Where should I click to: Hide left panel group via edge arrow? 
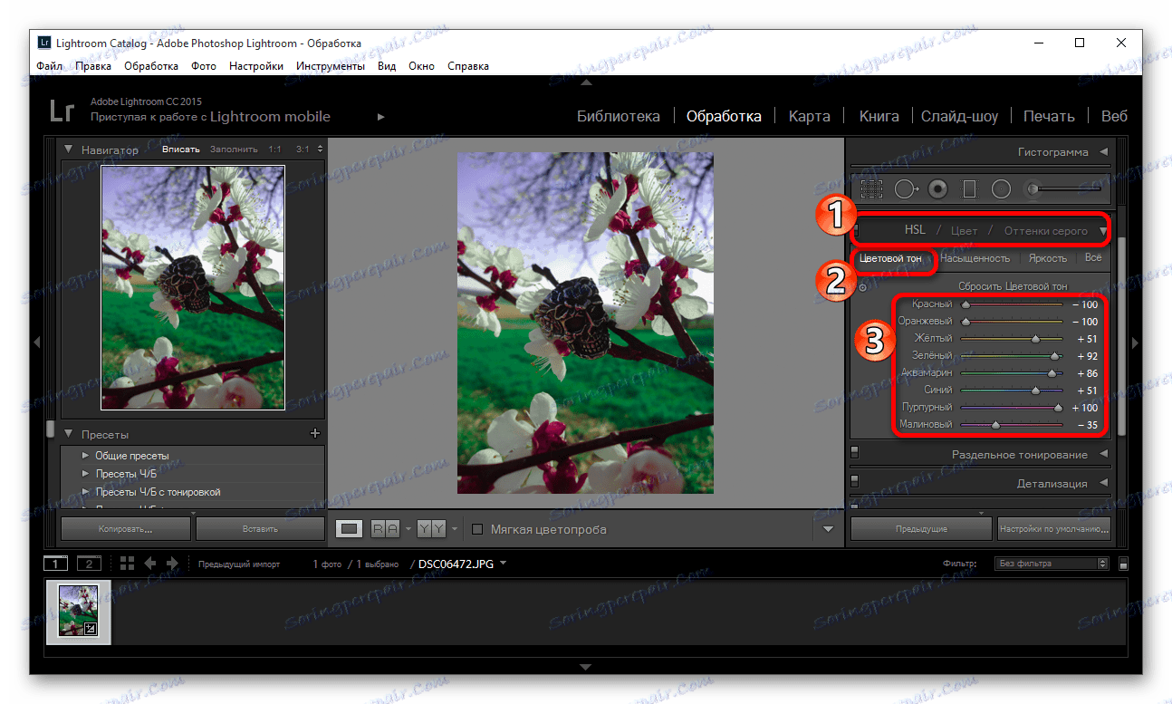click(x=37, y=342)
